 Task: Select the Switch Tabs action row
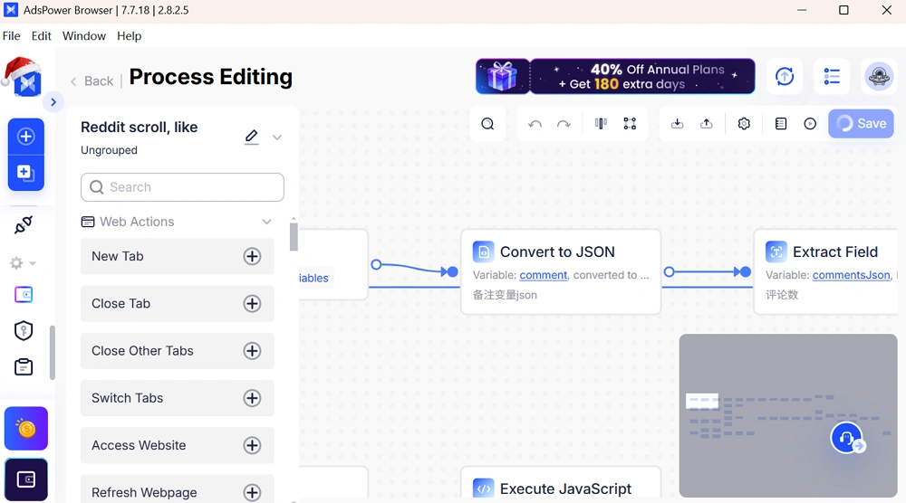tap(178, 398)
